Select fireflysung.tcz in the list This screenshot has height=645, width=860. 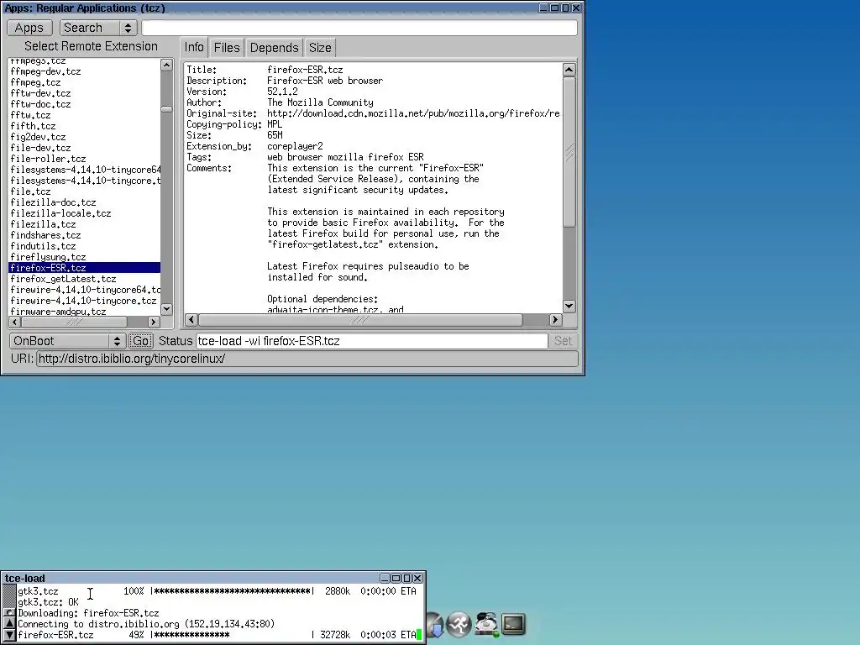tap(85, 257)
